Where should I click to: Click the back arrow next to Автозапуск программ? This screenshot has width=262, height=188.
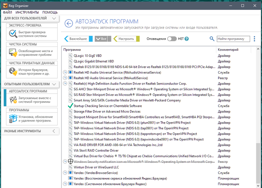[x=68, y=24]
